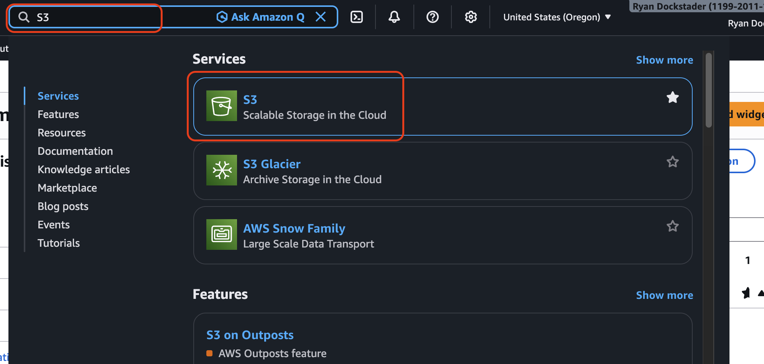
Task: Favorite AWS Snow Family with the star
Action: click(673, 226)
